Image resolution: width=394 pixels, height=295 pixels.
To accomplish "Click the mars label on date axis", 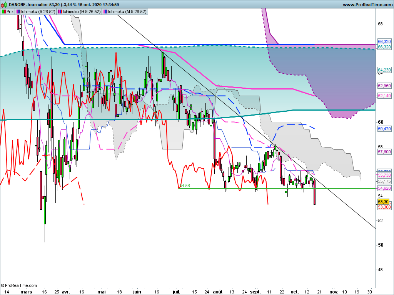I will click(26, 292).
